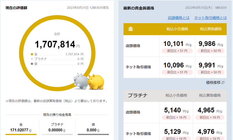The height and width of the screenshot is (140, 233).
Task: Click the プラチナ legend value 0 円
Action: [x=81, y=59]
